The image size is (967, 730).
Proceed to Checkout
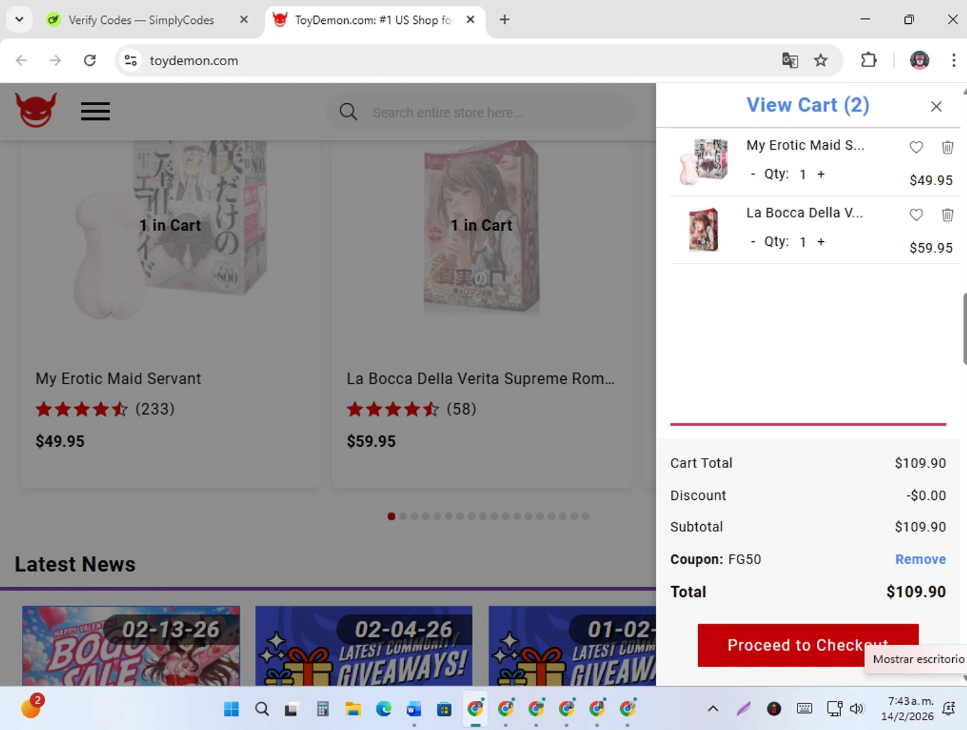[808, 645]
